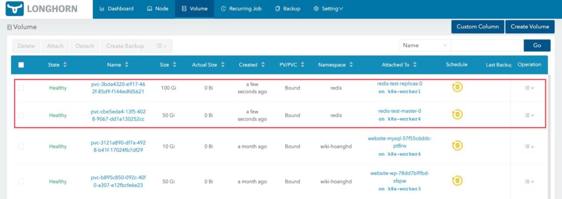Click schedule icon for website-wp volume
The height and width of the screenshot is (199, 562).
pos(457,180)
